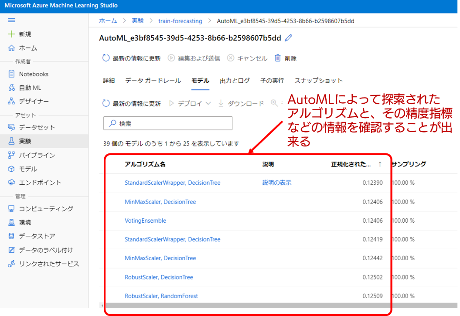
Task: Switch to the 詳細 tab
Action: pos(109,81)
